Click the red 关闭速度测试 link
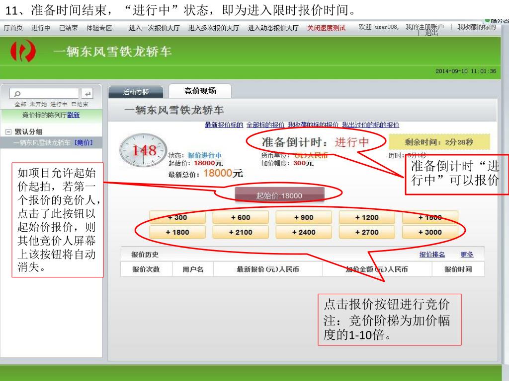This screenshot has width=509, height=381. click(x=326, y=28)
